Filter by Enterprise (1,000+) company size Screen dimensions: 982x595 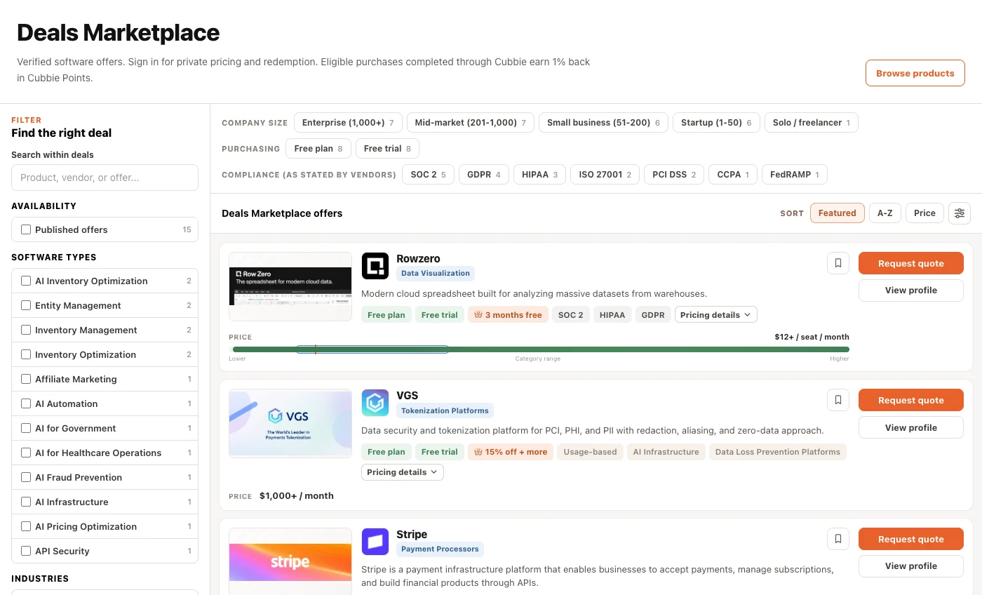tap(348, 123)
